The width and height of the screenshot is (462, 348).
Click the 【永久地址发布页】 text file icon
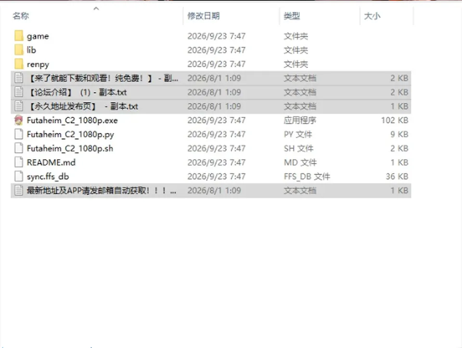pos(19,106)
